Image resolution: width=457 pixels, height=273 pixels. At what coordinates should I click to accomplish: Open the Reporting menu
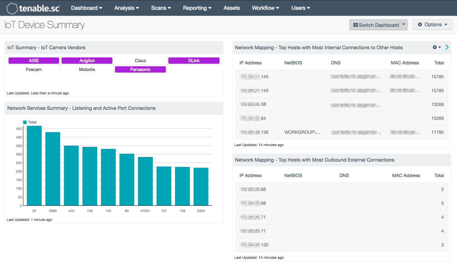[x=197, y=8]
